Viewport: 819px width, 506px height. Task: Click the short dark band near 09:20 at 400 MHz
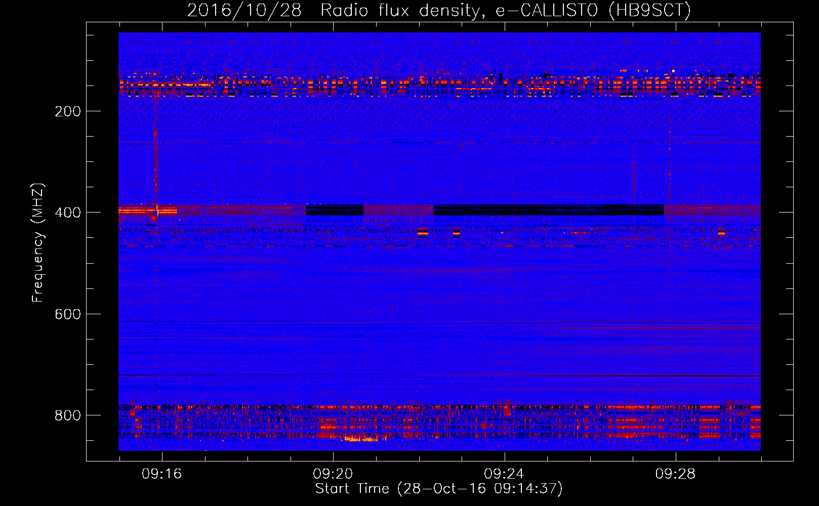(335, 210)
